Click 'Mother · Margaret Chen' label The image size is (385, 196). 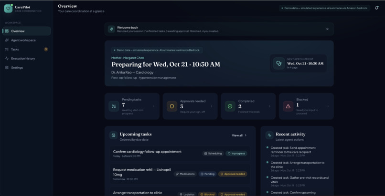tap(128, 58)
